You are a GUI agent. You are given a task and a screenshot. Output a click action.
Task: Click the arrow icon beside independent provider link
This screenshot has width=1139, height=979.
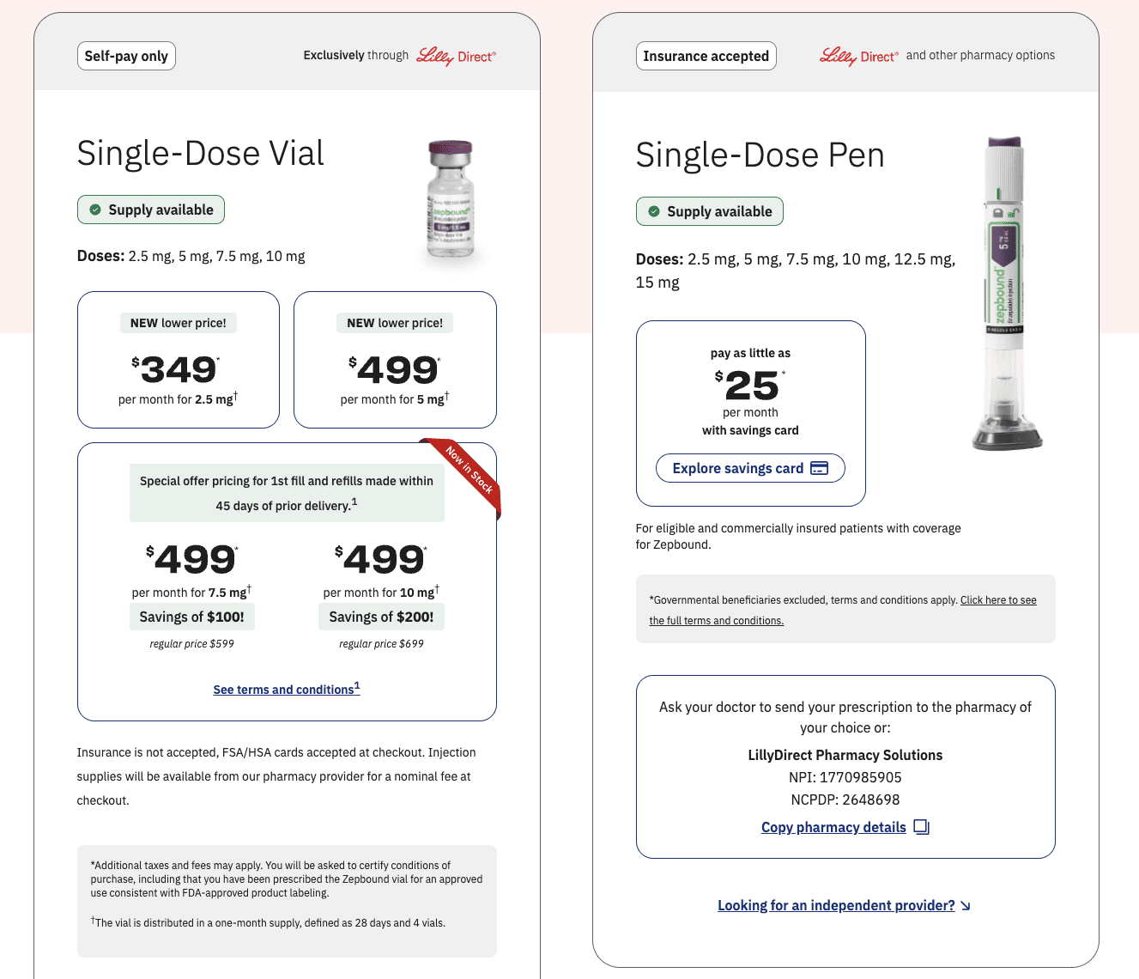(965, 905)
